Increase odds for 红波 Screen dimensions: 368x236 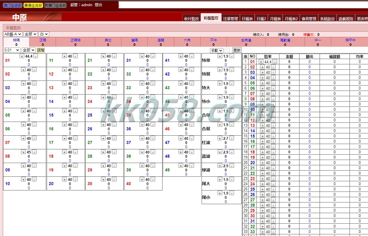coord(220,138)
